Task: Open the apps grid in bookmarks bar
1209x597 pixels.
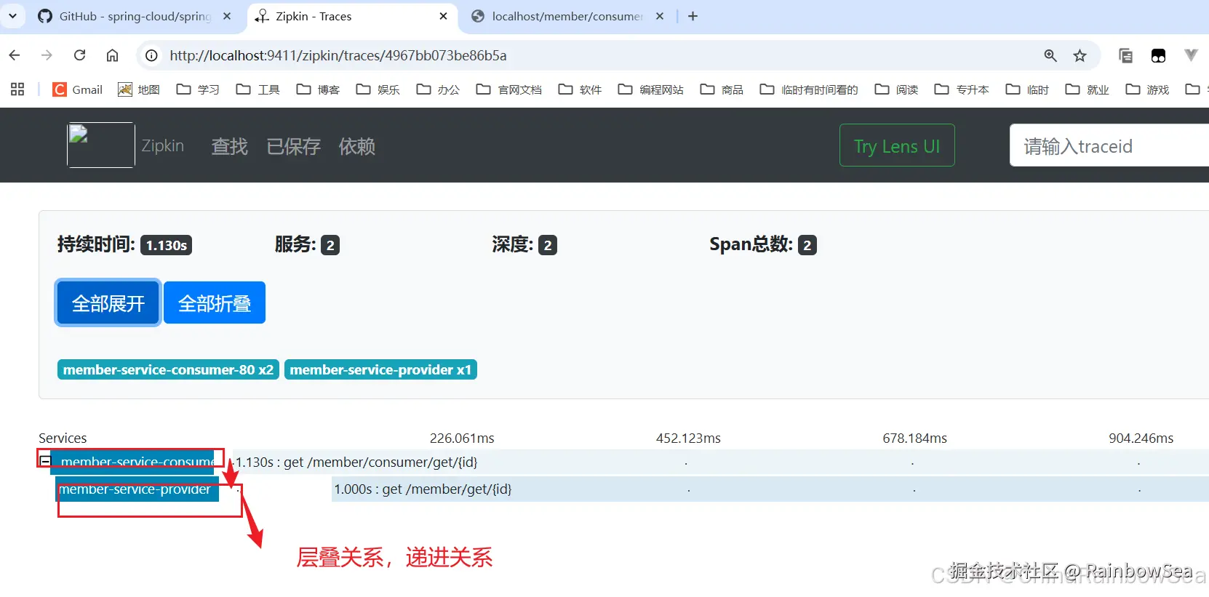Action: coord(17,89)
